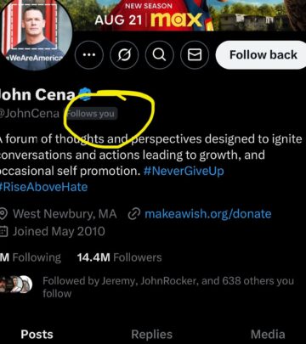Open the profile search magnifier icon

tap(159, 54)
